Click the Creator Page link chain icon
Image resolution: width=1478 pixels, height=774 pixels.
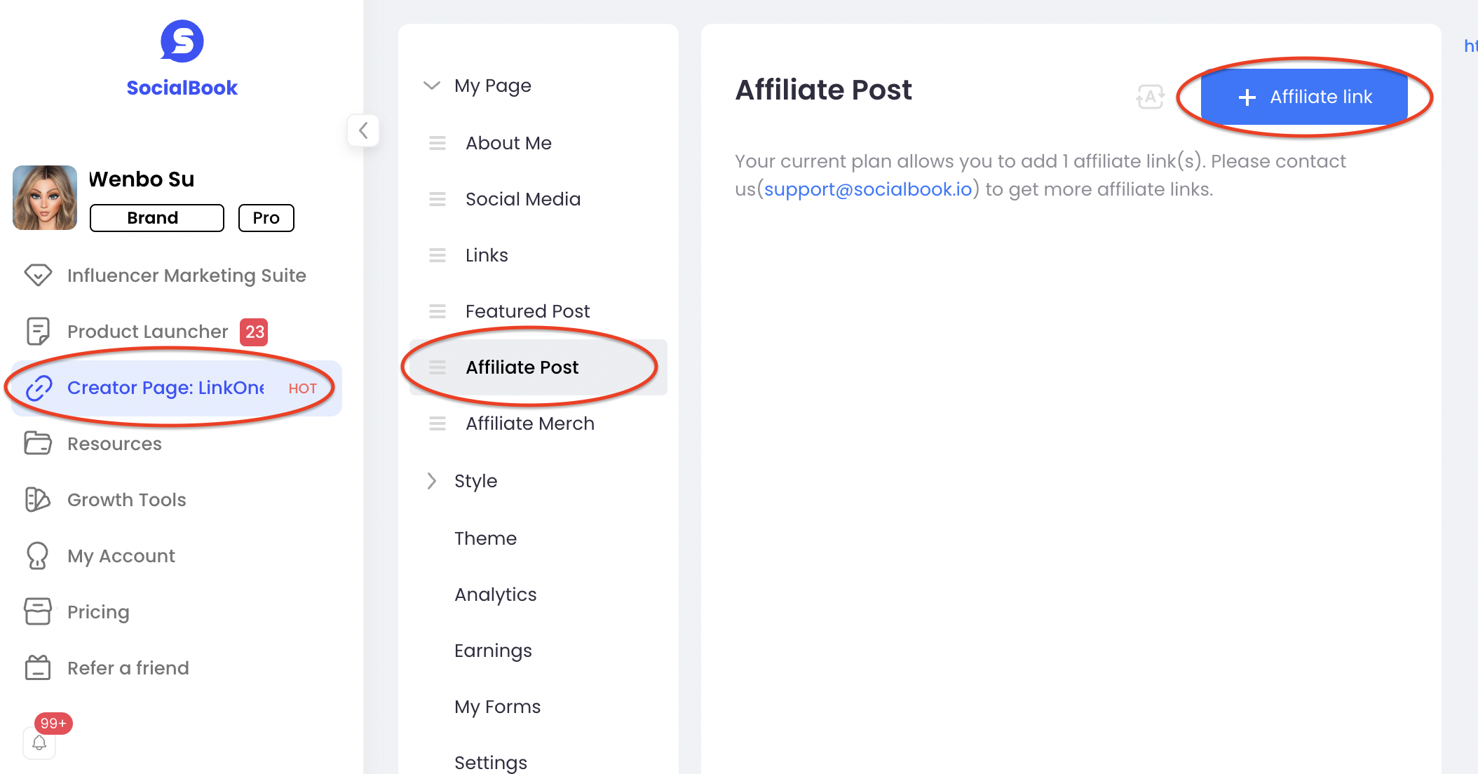coord(39,388)
